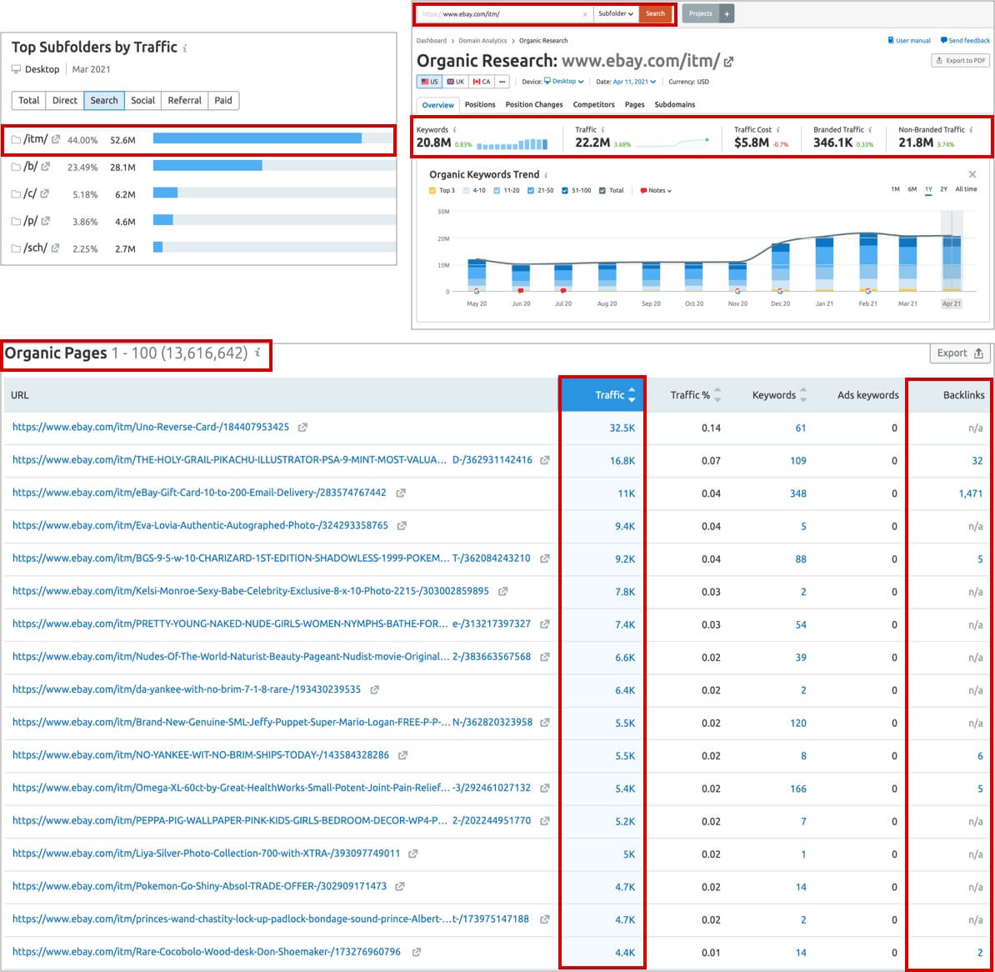Select the UK database flag button
The height and width of the screenshot is (972, 995).
coord(455,82)
